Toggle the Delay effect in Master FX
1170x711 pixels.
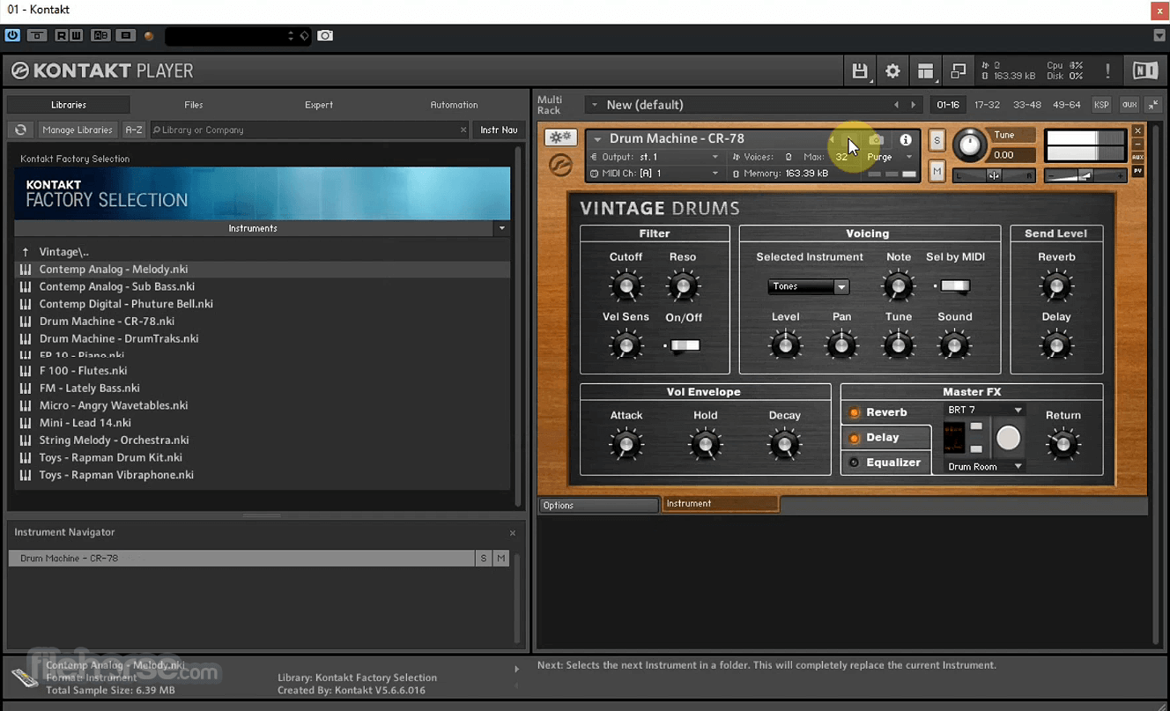pos(854,438)
